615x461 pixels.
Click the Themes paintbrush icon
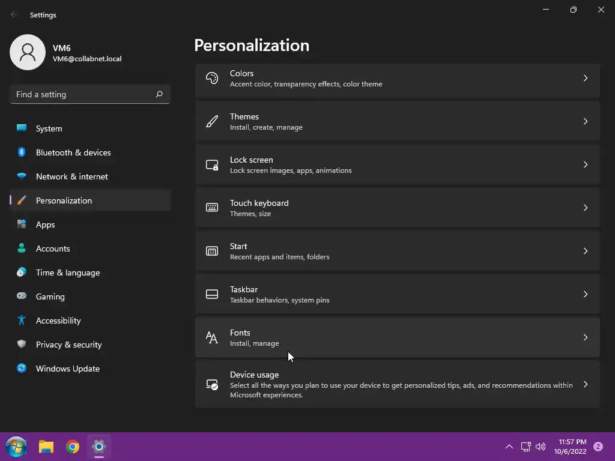(x=212, y=121)
